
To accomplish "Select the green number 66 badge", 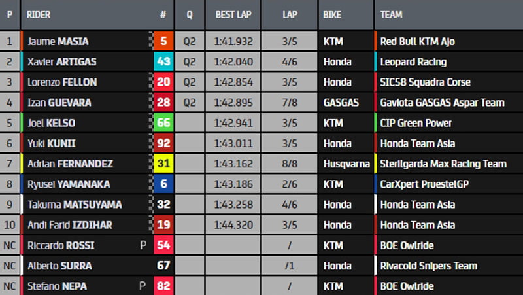I will point(163,123).
